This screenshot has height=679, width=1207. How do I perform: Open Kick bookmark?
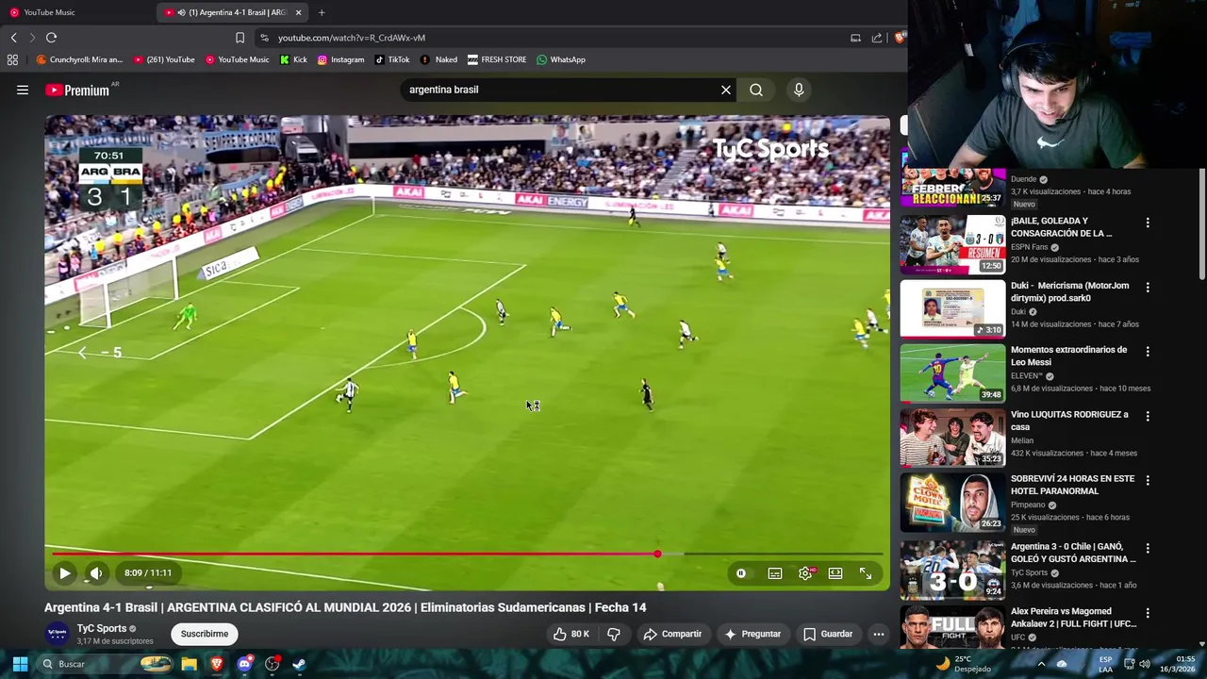(293, 59)
